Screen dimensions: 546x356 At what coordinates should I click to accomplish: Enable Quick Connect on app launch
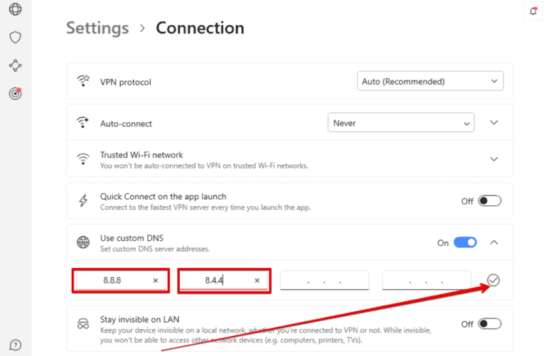point(489,201)
